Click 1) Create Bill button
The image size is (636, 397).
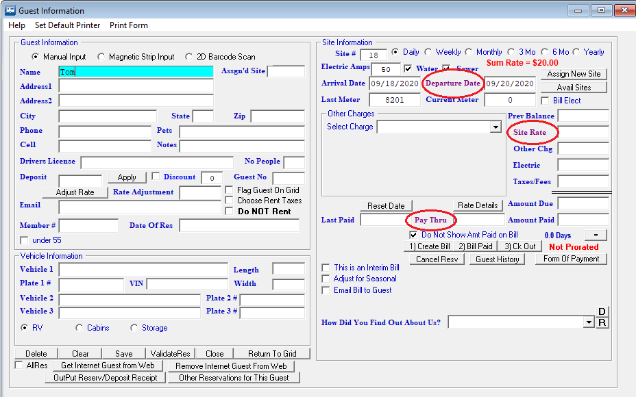(430, 246)
